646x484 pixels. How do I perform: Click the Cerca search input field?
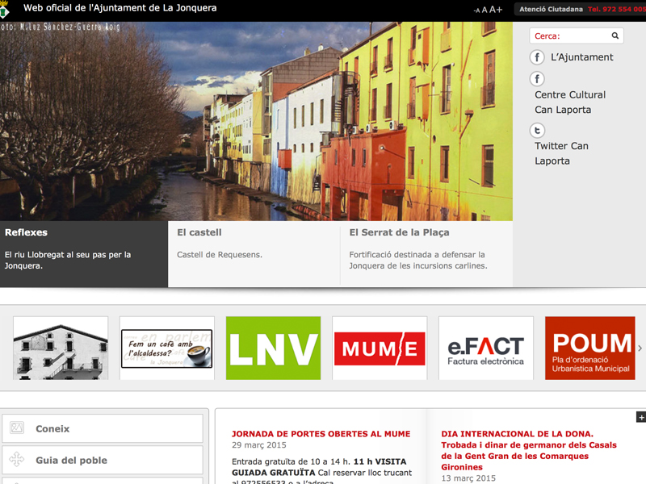tap(569, 36)
